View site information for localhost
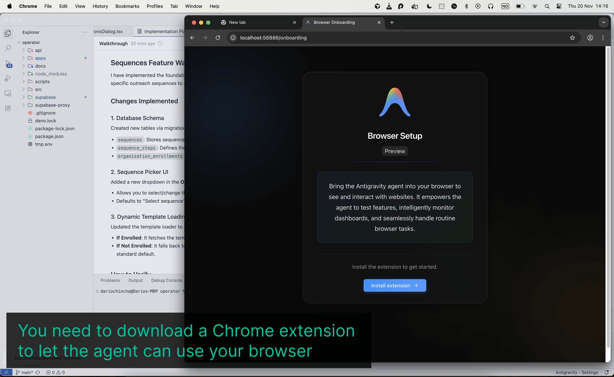 point(233,38)
